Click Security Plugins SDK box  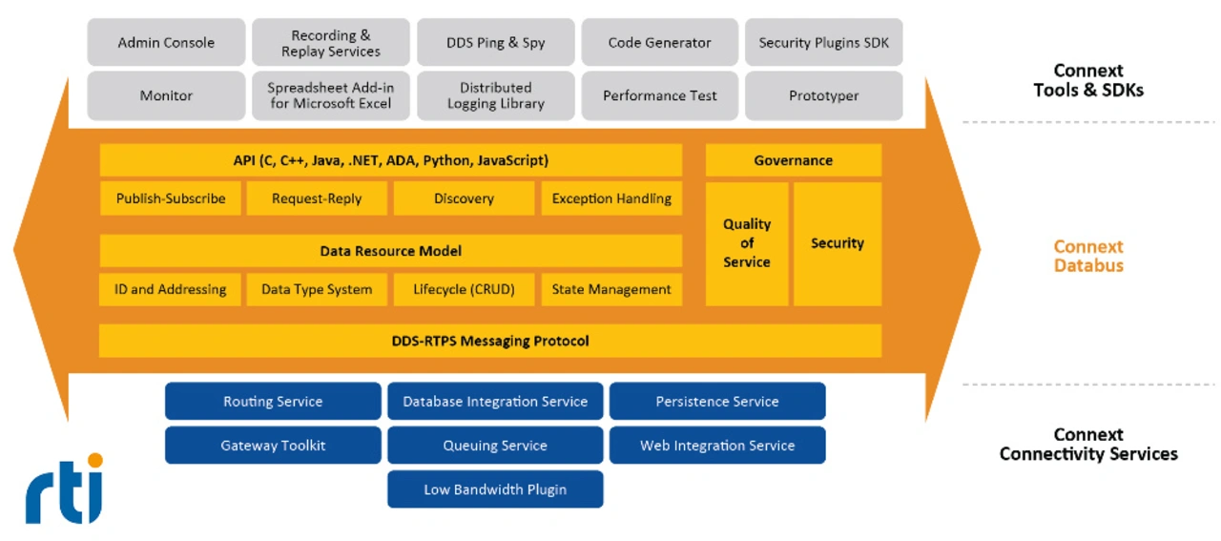point(824,42)
